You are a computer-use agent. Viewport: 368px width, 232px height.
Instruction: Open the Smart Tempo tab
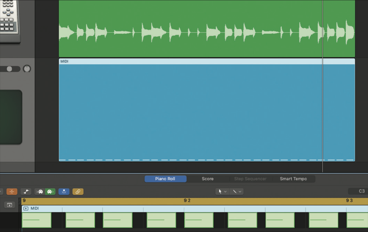tap(294, 179)
